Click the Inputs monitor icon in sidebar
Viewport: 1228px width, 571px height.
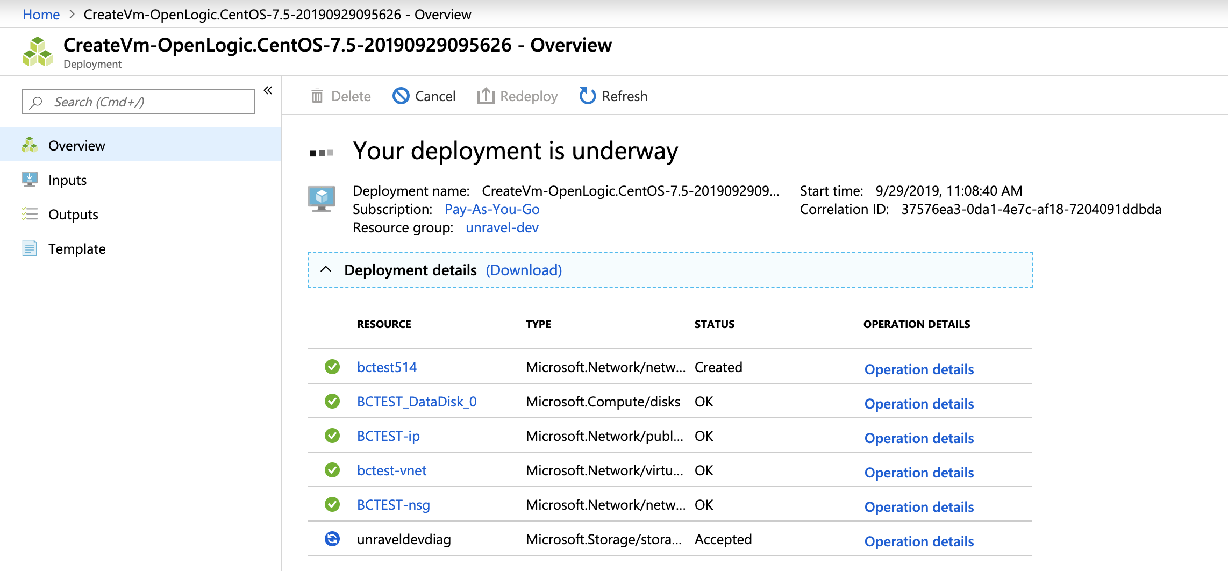[30, 179]
